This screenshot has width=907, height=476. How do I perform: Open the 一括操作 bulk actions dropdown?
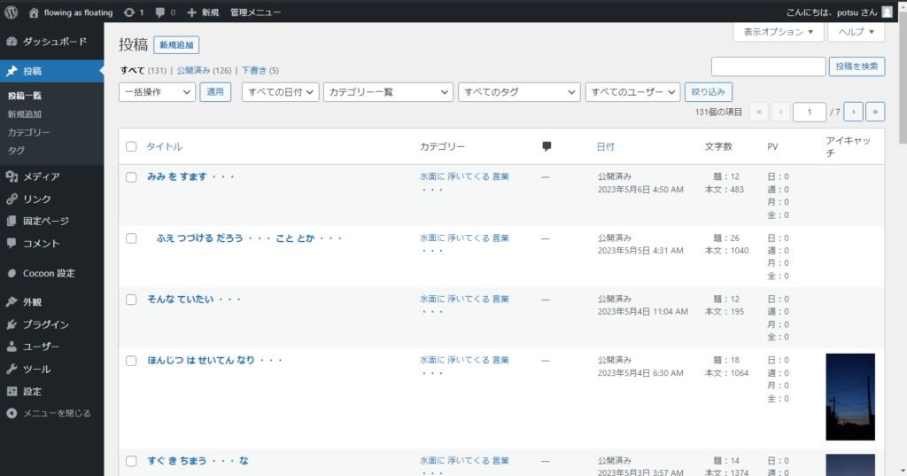157,92
